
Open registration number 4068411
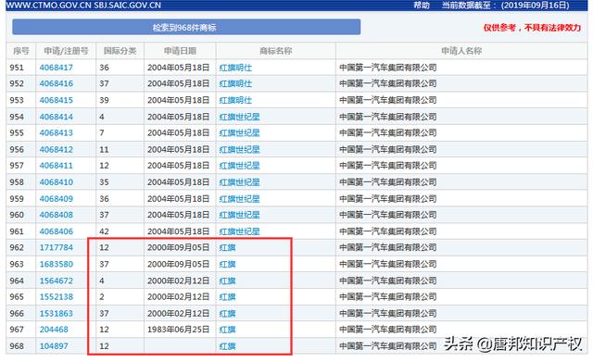tap(57, 166)
